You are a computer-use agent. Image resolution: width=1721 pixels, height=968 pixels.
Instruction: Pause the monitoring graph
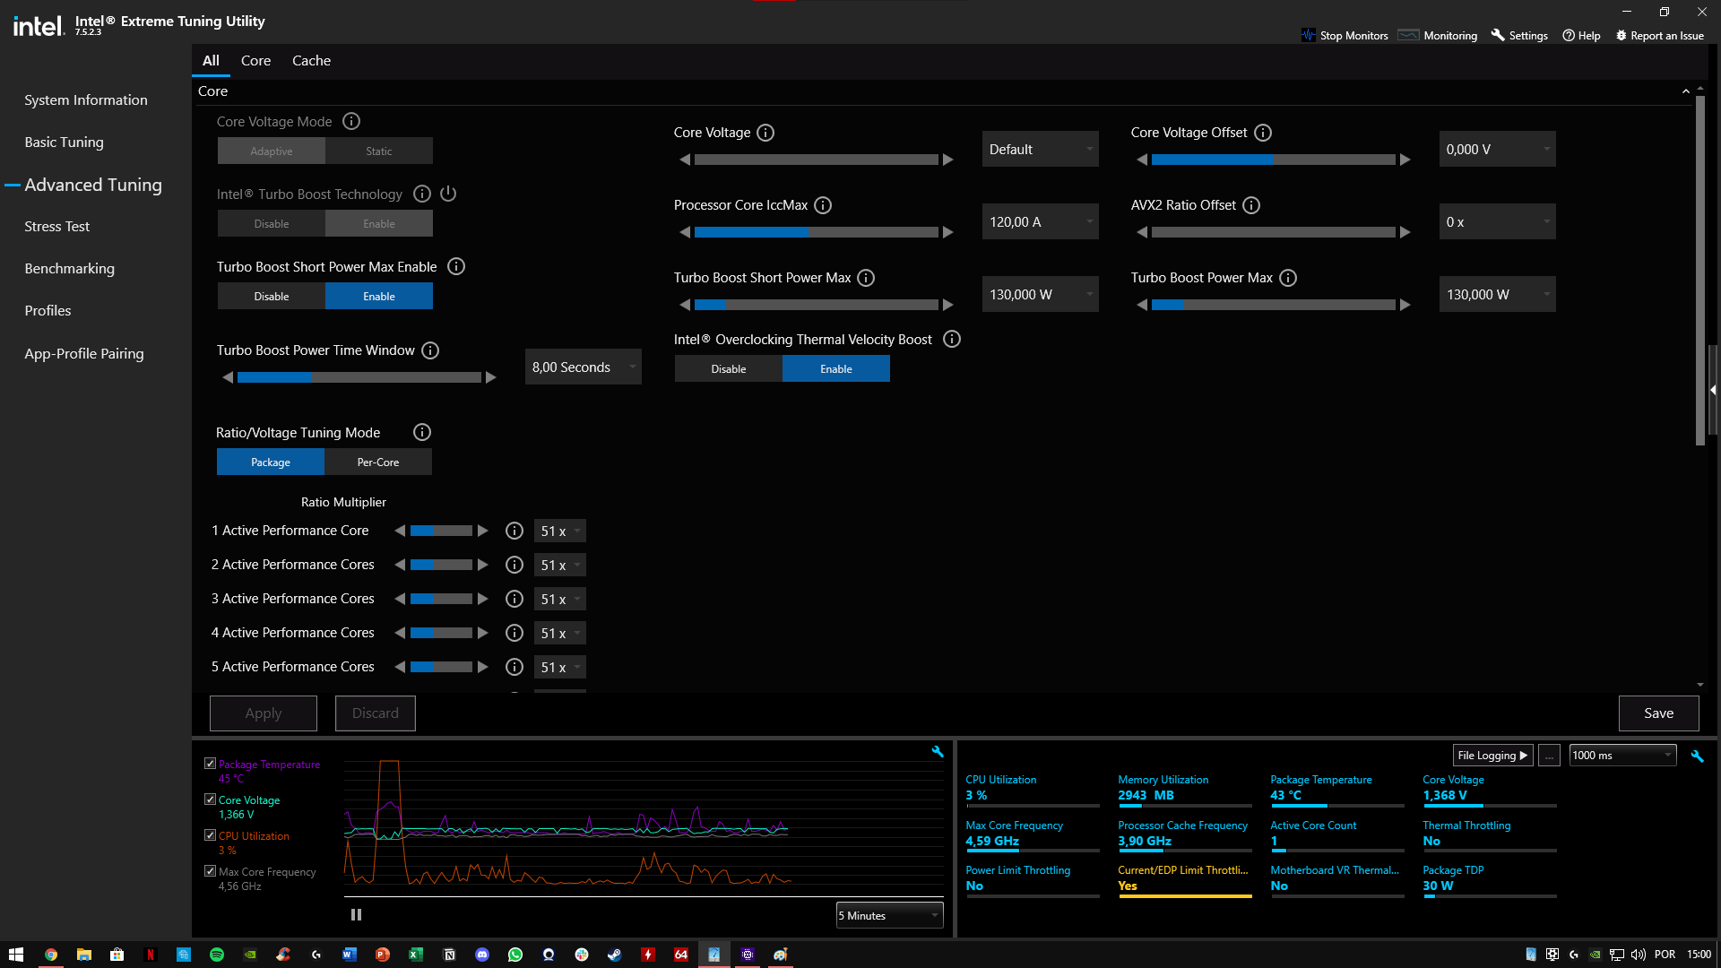click(x=356, y=914)
